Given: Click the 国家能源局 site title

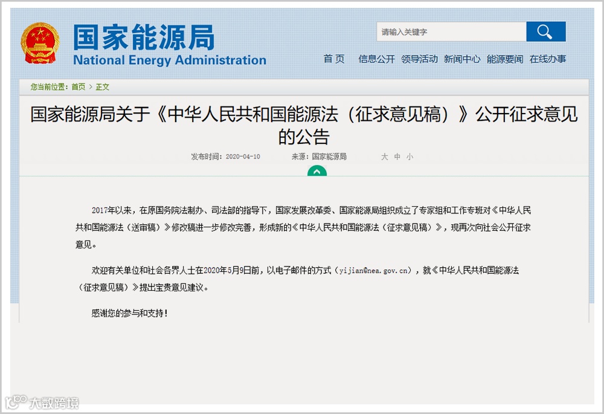Looking at the screenshot, I should (x=144, y=37).
